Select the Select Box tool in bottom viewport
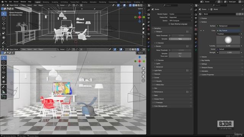 pyautogui.click(x=4, y=58)
